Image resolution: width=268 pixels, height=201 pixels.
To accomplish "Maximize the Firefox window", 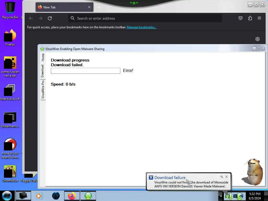I will tap(256, 5).
